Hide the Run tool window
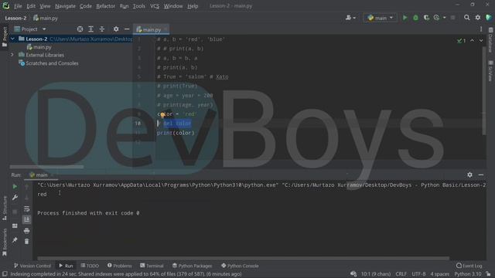The width and height of the screenshot is (495, 278). click(481, 175)
